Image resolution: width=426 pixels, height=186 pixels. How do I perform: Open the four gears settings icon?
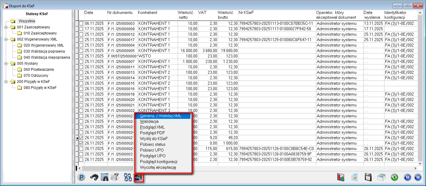(x=128, y=178)
